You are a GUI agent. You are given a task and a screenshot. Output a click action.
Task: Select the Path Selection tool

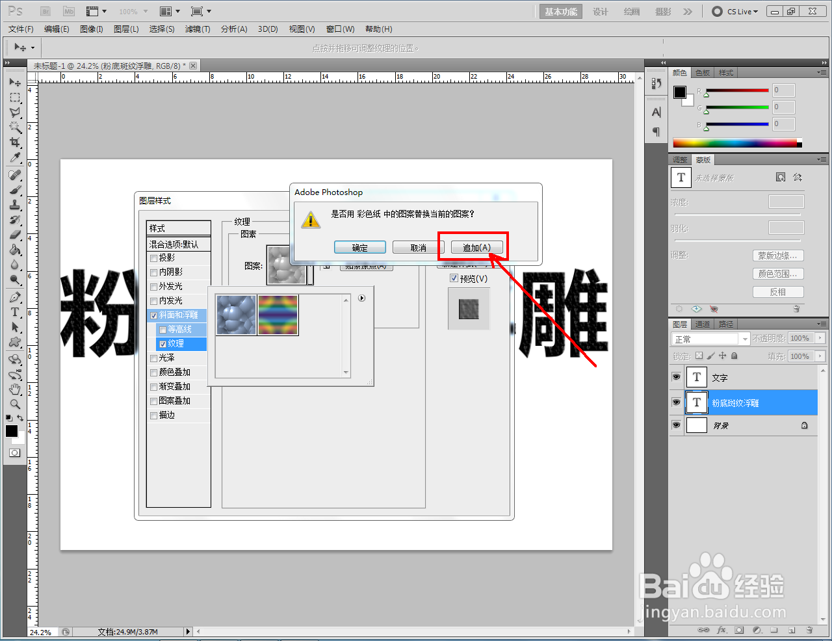click(15, 327)
